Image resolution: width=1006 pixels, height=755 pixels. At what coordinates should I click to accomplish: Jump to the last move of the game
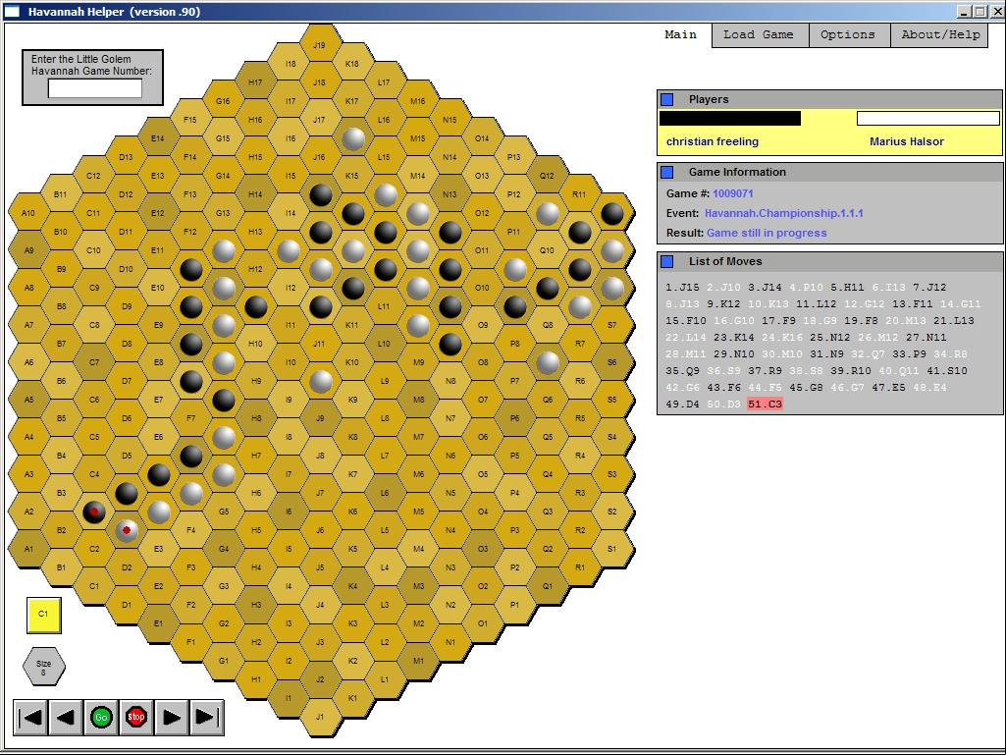point(206,717)
